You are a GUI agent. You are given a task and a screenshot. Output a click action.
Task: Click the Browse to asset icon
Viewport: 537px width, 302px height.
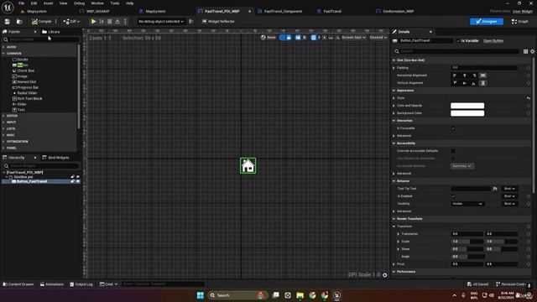click(x=19, y=22)
